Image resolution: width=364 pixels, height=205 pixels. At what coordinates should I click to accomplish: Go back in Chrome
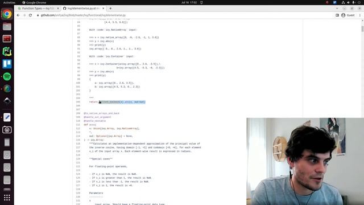[x=18, y=15]
